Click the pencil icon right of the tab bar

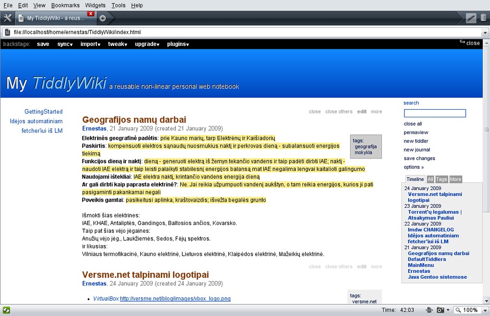pos(471,18)
